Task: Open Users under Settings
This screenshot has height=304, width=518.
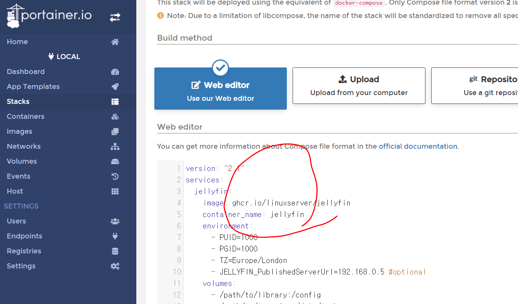Action: point(68,221)
